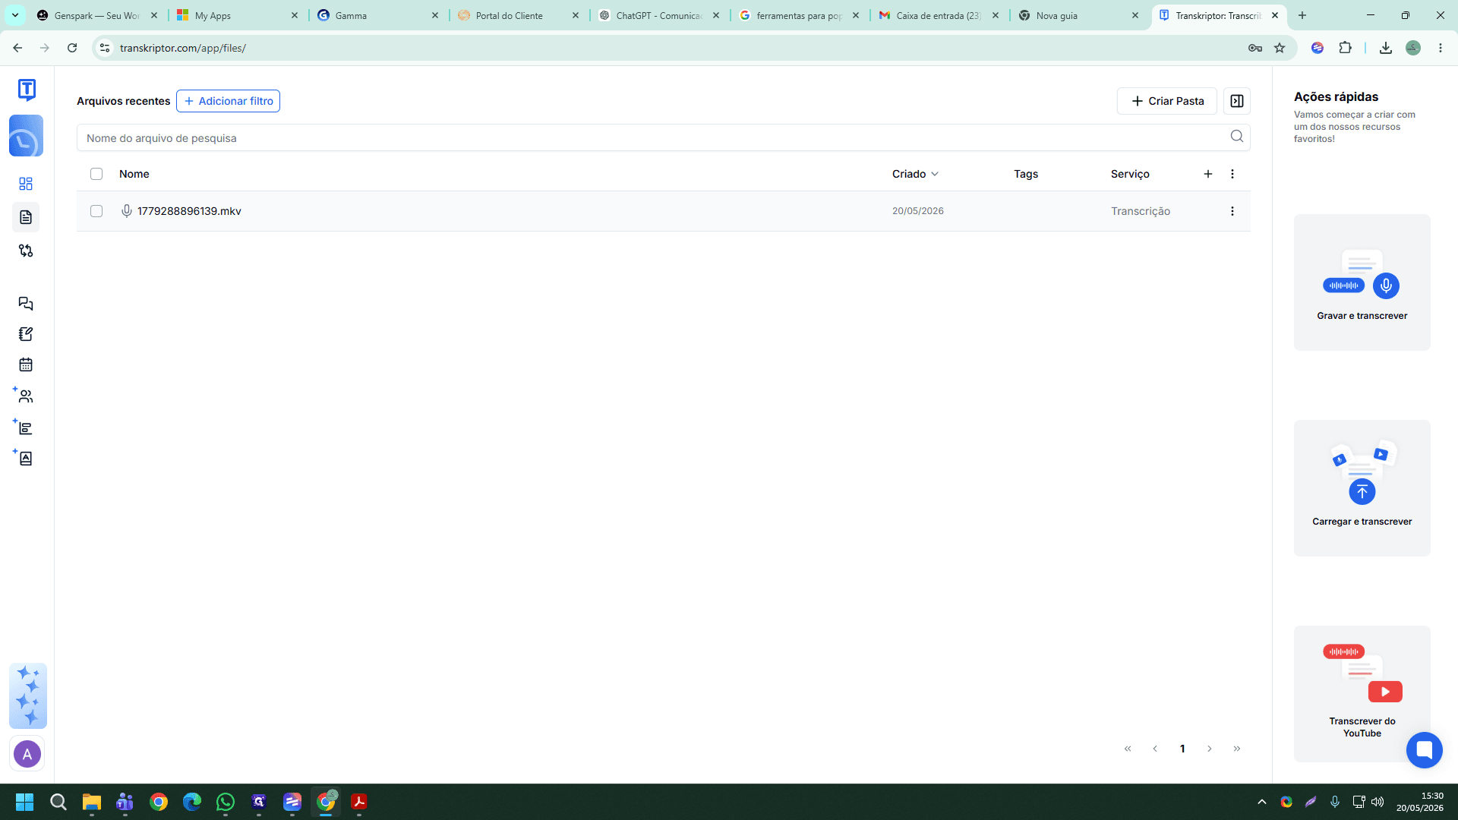The width and height of the screenshot is (1458, 820).
Task: Switch to the ChatGPT browser tab
Action: click(658, 15)
